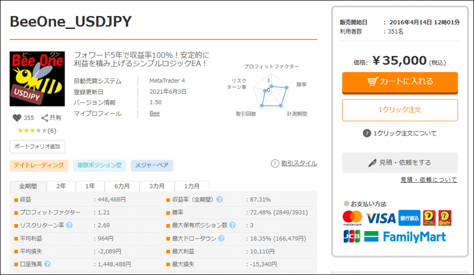
Task: Click the 見積・依頼をする button
Action: (x=400, y=163)
